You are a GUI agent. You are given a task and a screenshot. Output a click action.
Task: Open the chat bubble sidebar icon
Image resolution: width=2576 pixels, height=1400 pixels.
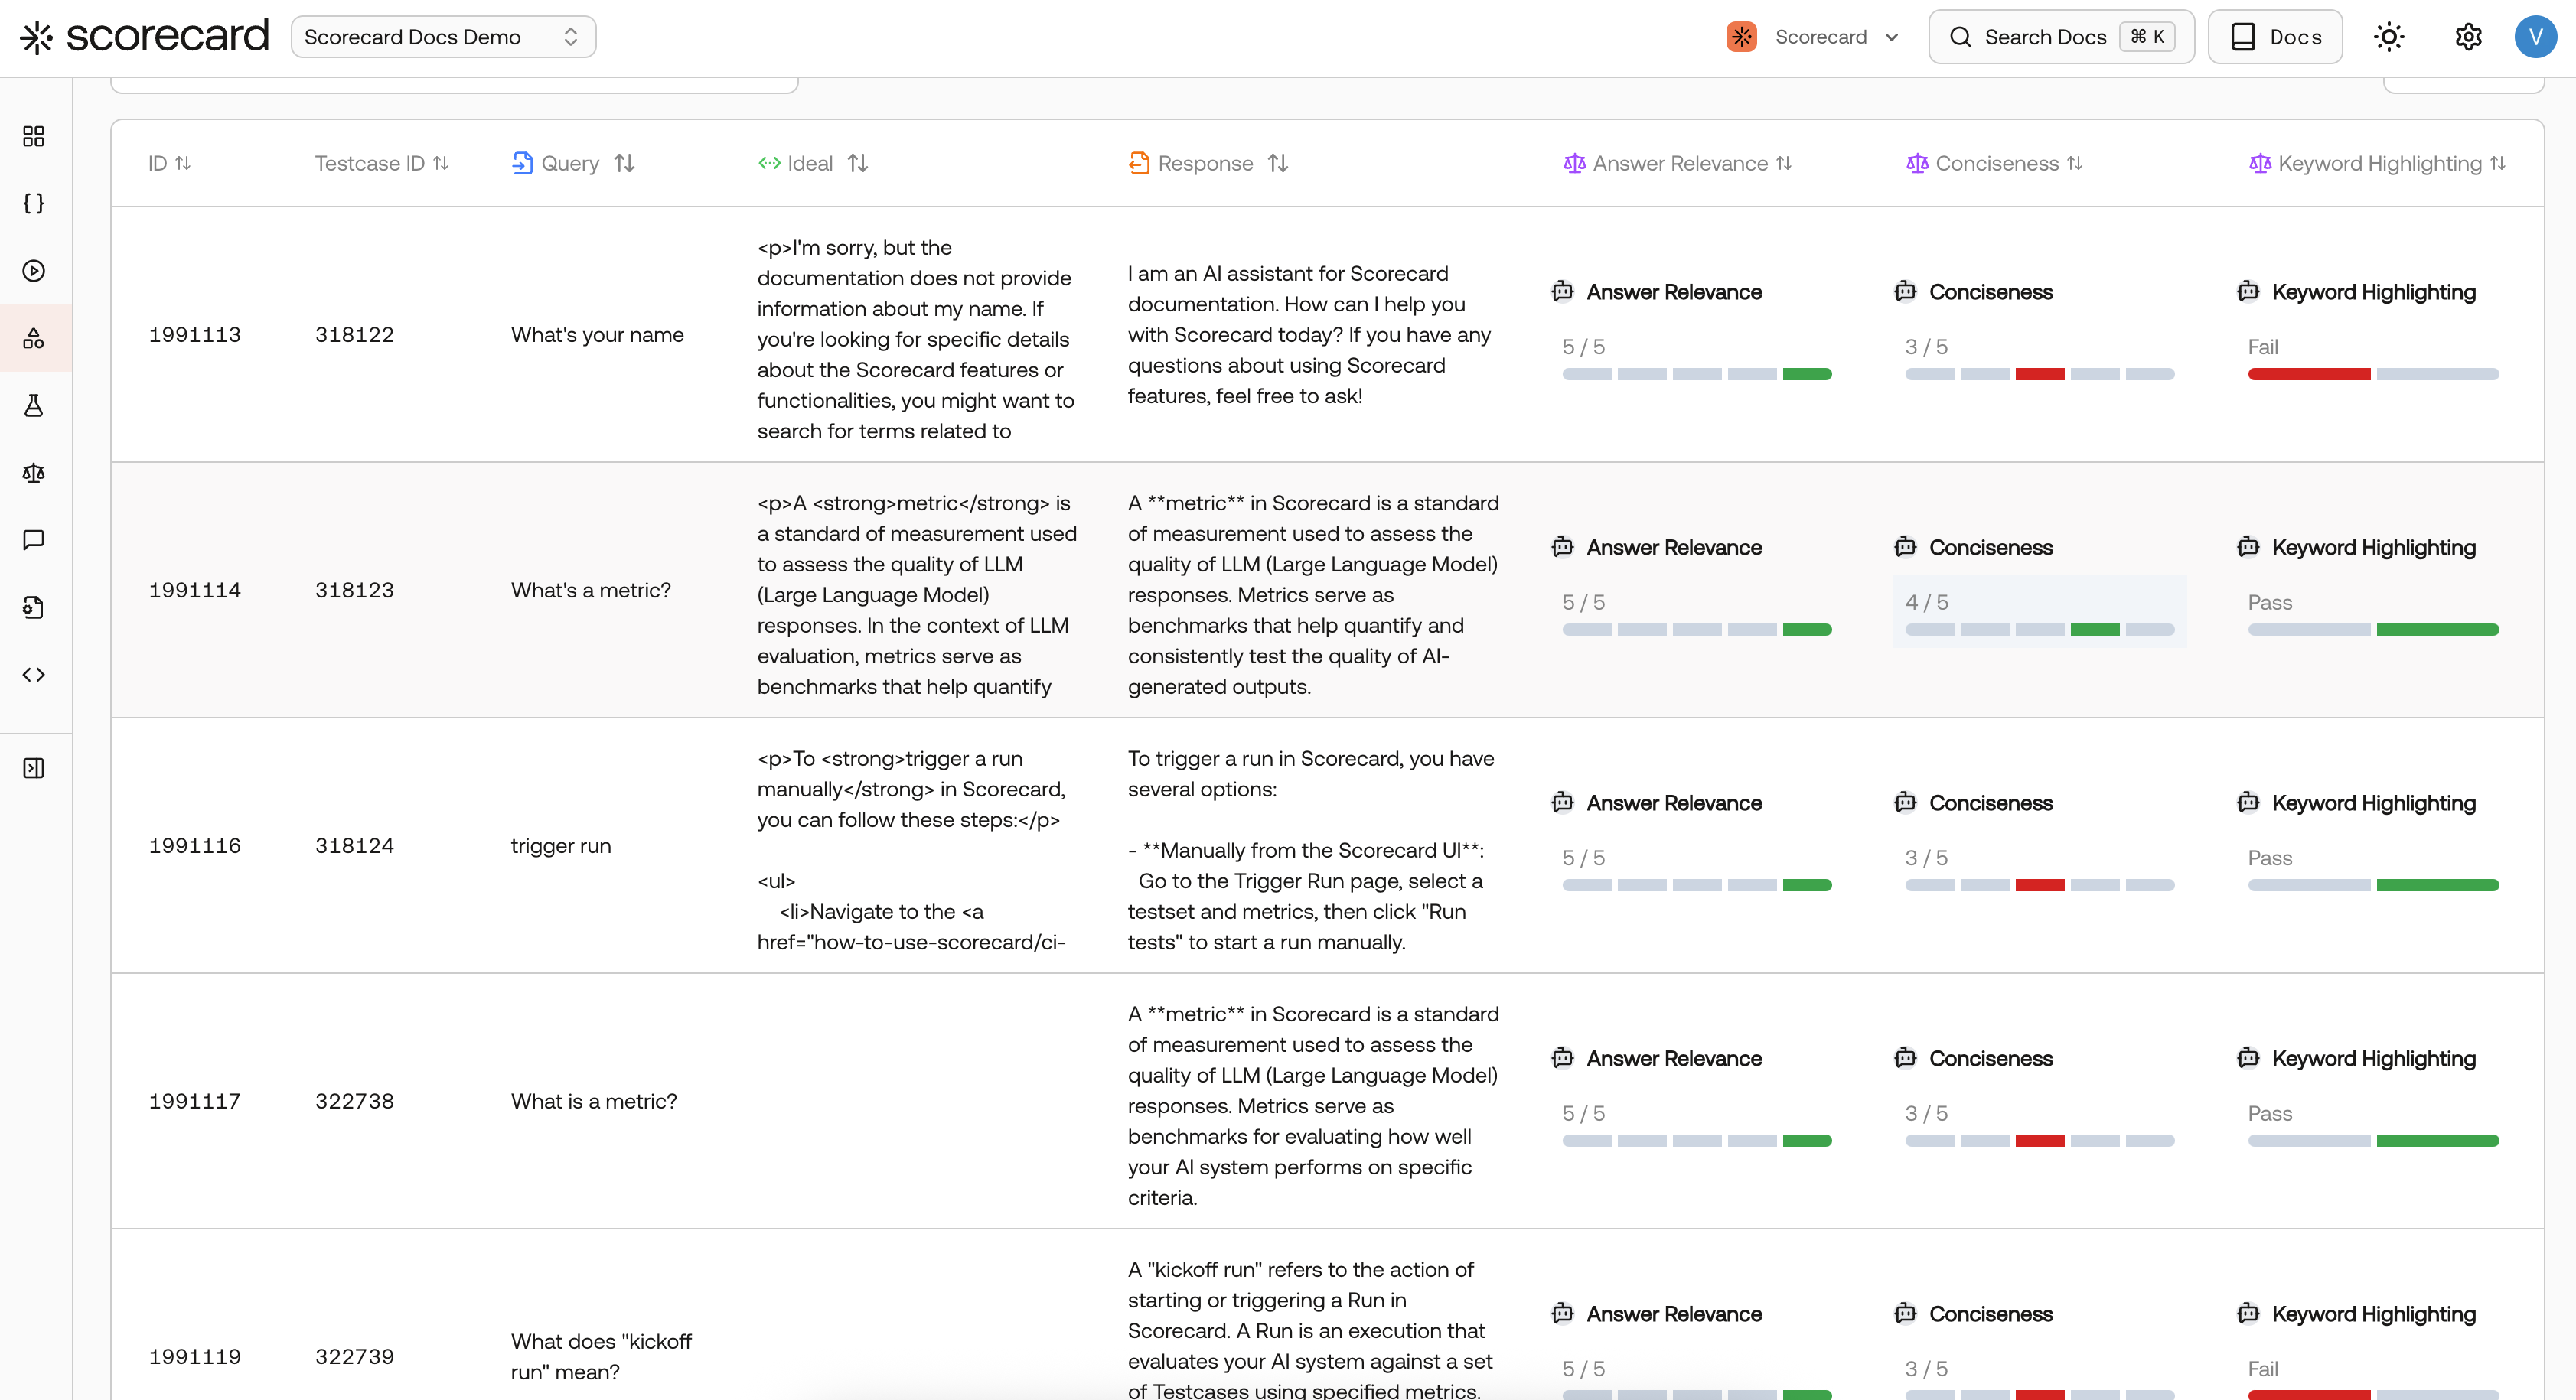point(34,540)
